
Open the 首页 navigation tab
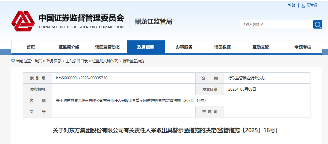coord(31,47)
